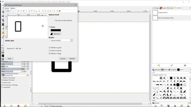The image size is (191, 107).
Task: Raise selected object with orange up arrow
Action: [43, 11]
